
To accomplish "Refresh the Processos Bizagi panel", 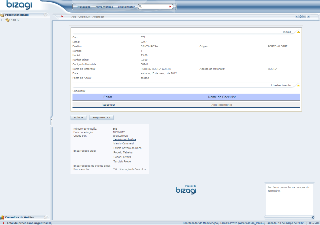I will pyautogui.click(x=45, y=15).
